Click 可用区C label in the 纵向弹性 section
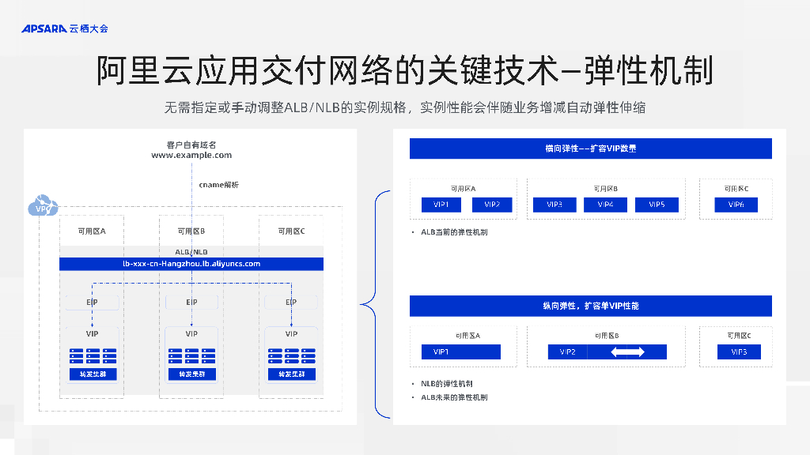Screen dimensions: 810x455 click(x=740, y=336)
